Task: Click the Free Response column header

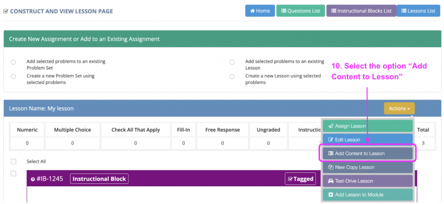Action: tap(223, 130)
